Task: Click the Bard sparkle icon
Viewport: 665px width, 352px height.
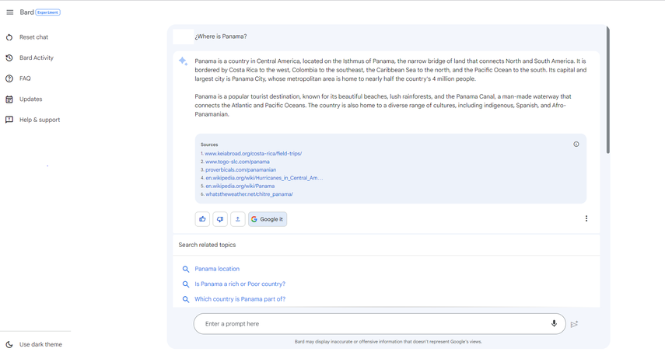Action: 183,61
